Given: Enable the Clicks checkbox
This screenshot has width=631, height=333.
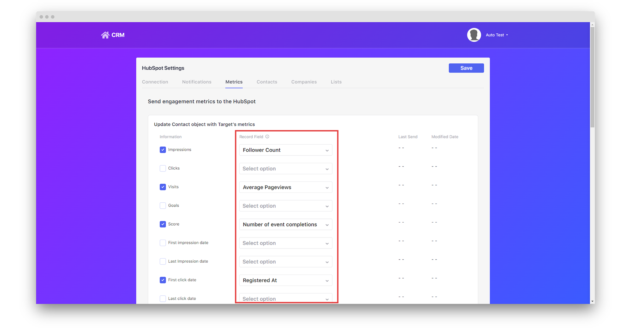Looking at the screenshot, I should (x=163, y=168).
